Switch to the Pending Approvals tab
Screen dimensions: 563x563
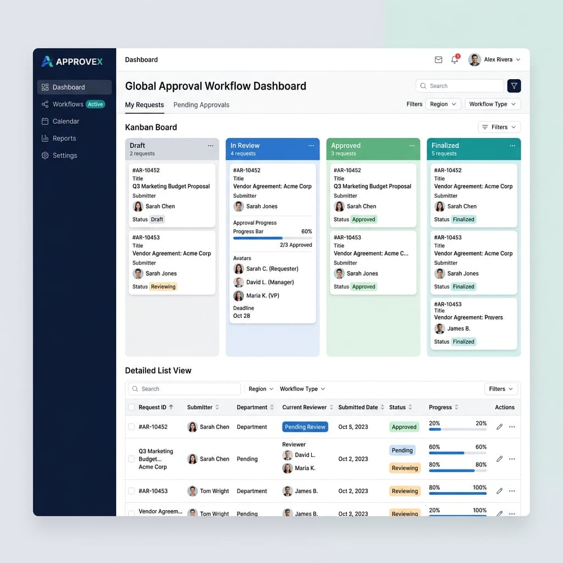(x=201, y=105)
